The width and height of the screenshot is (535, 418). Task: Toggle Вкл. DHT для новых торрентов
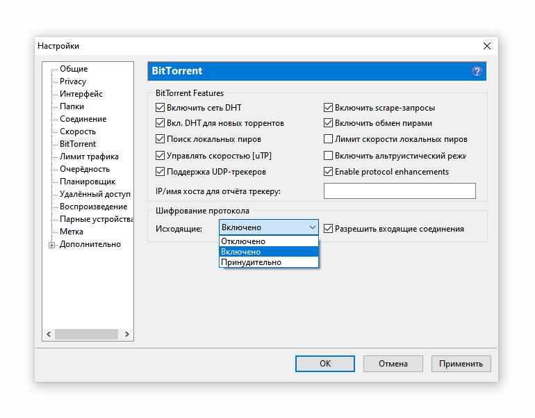point(160,123)
